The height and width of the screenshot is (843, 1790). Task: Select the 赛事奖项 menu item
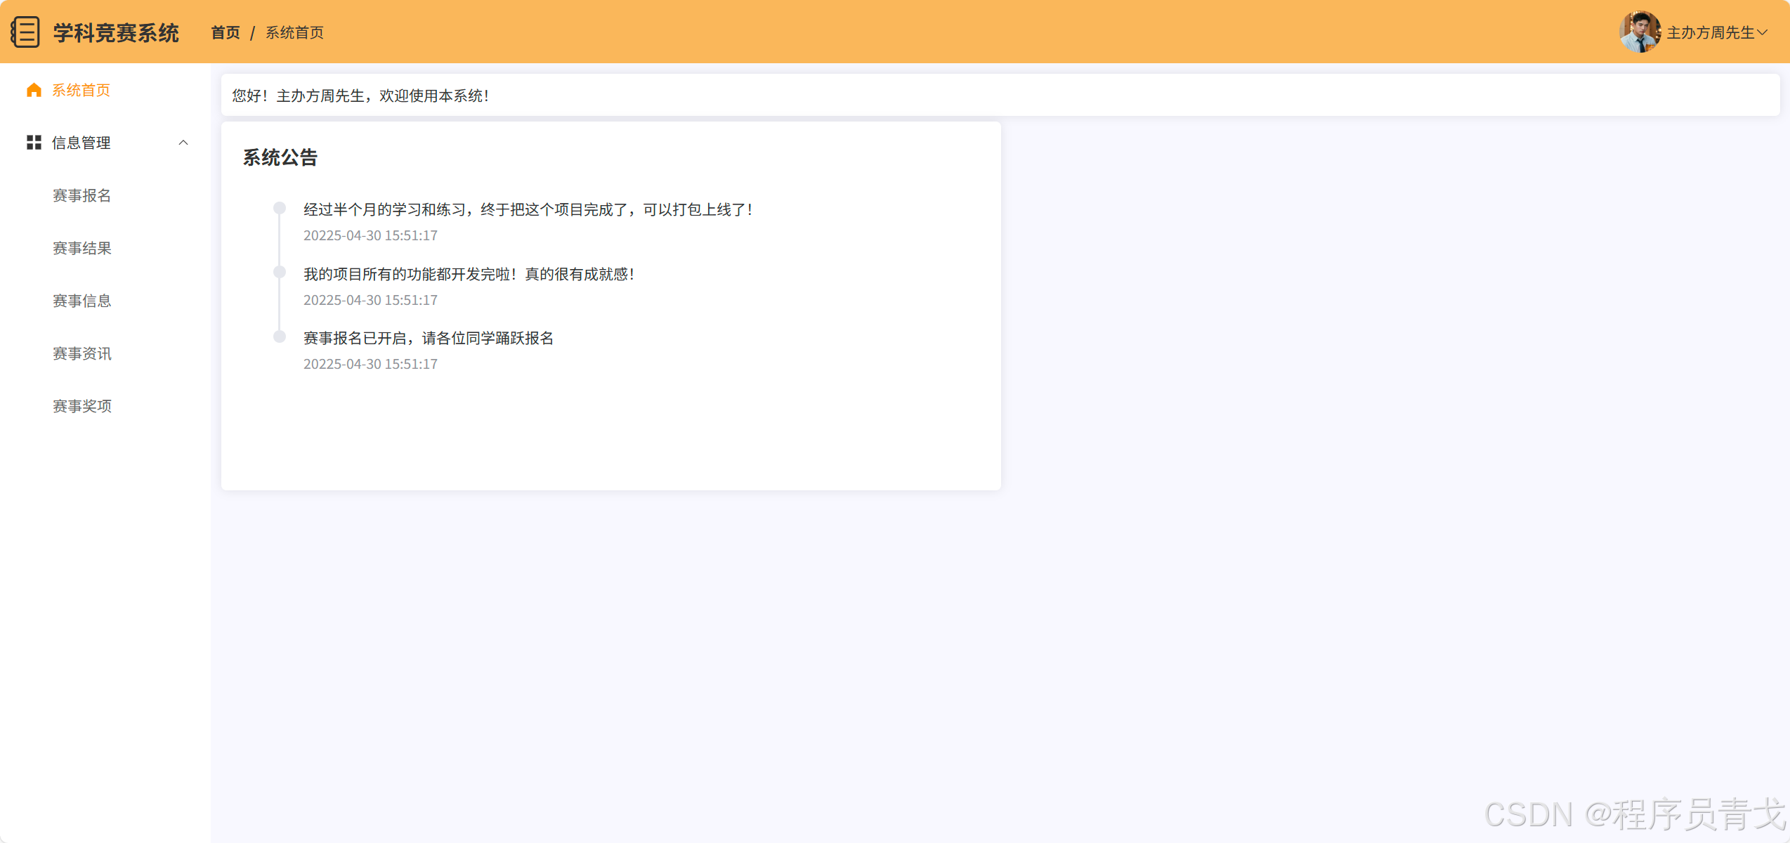coord(81,406)
